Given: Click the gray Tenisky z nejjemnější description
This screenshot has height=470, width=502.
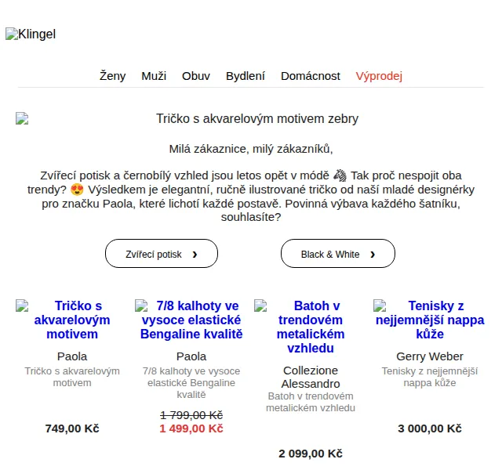Looking at the screenshot, I should (430, 377).
